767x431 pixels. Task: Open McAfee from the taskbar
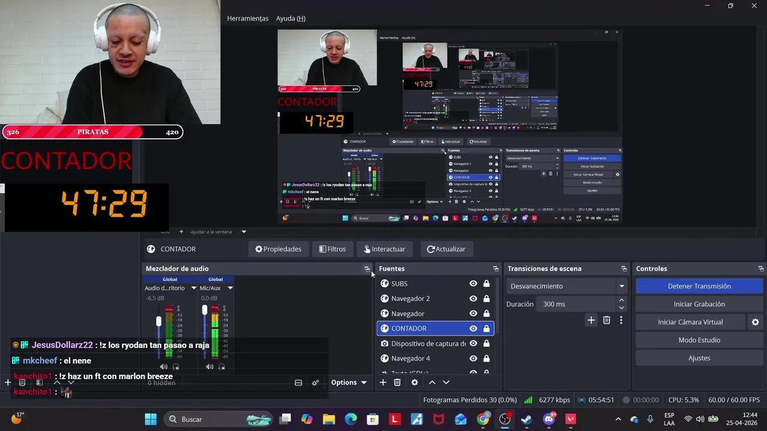(439, 419)
